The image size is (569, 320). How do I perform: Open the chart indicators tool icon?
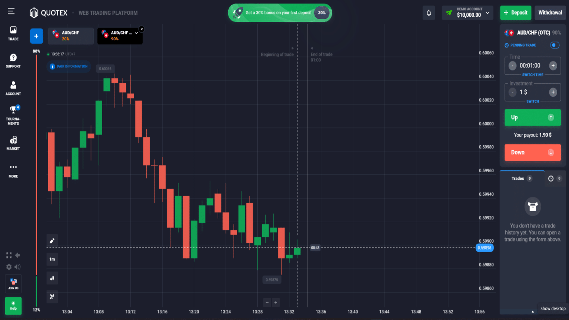tap(52, 296)
